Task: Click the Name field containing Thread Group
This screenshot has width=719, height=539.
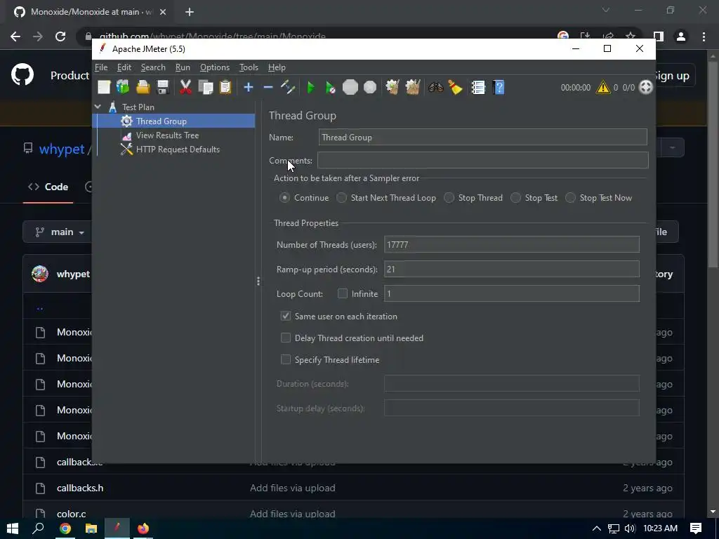Action: tap(482, 137)
